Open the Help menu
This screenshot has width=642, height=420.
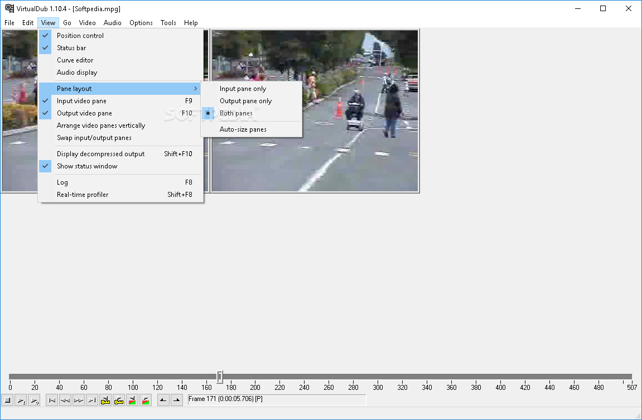(x=191, y=23)
